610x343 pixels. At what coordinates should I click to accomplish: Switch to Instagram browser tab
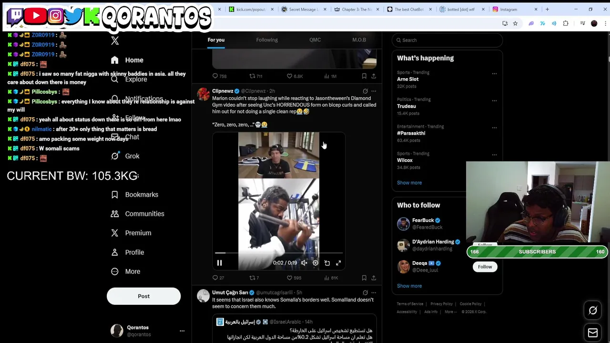515,10
